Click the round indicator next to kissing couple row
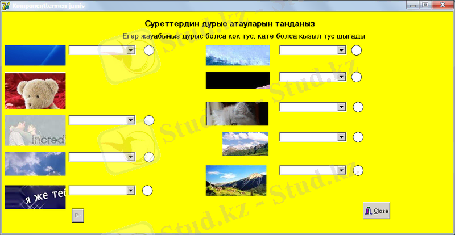 [149, 120]
